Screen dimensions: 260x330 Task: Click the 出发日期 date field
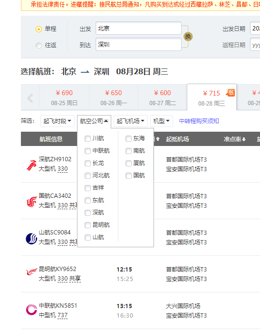[255, 28]
